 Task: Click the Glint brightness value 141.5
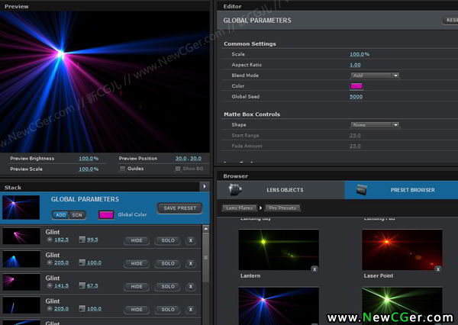tap(61, 285)
